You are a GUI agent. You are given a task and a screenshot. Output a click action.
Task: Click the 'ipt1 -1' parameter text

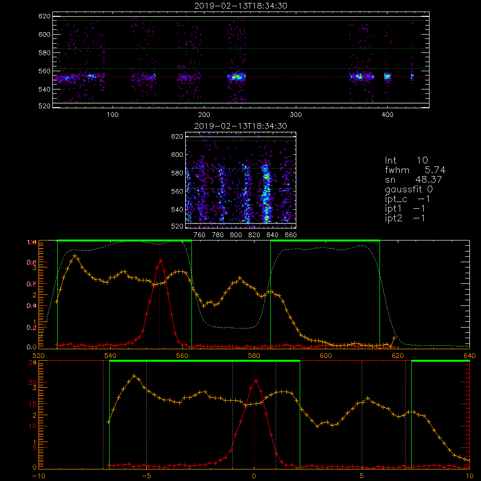point(405,209)
